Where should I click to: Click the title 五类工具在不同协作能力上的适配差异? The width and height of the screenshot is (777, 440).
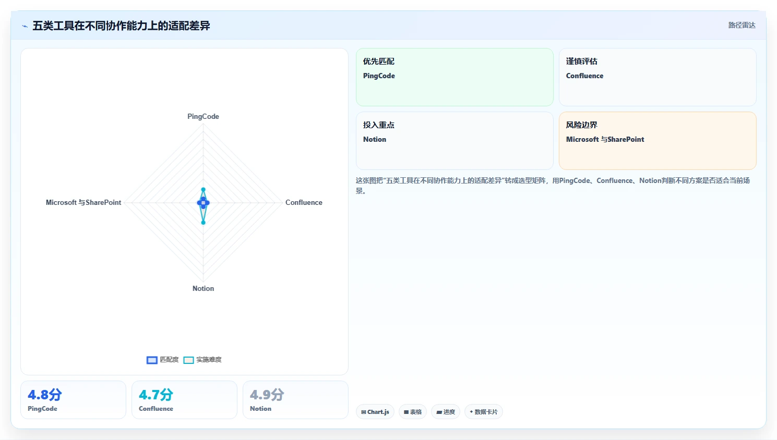pos(121,26)
